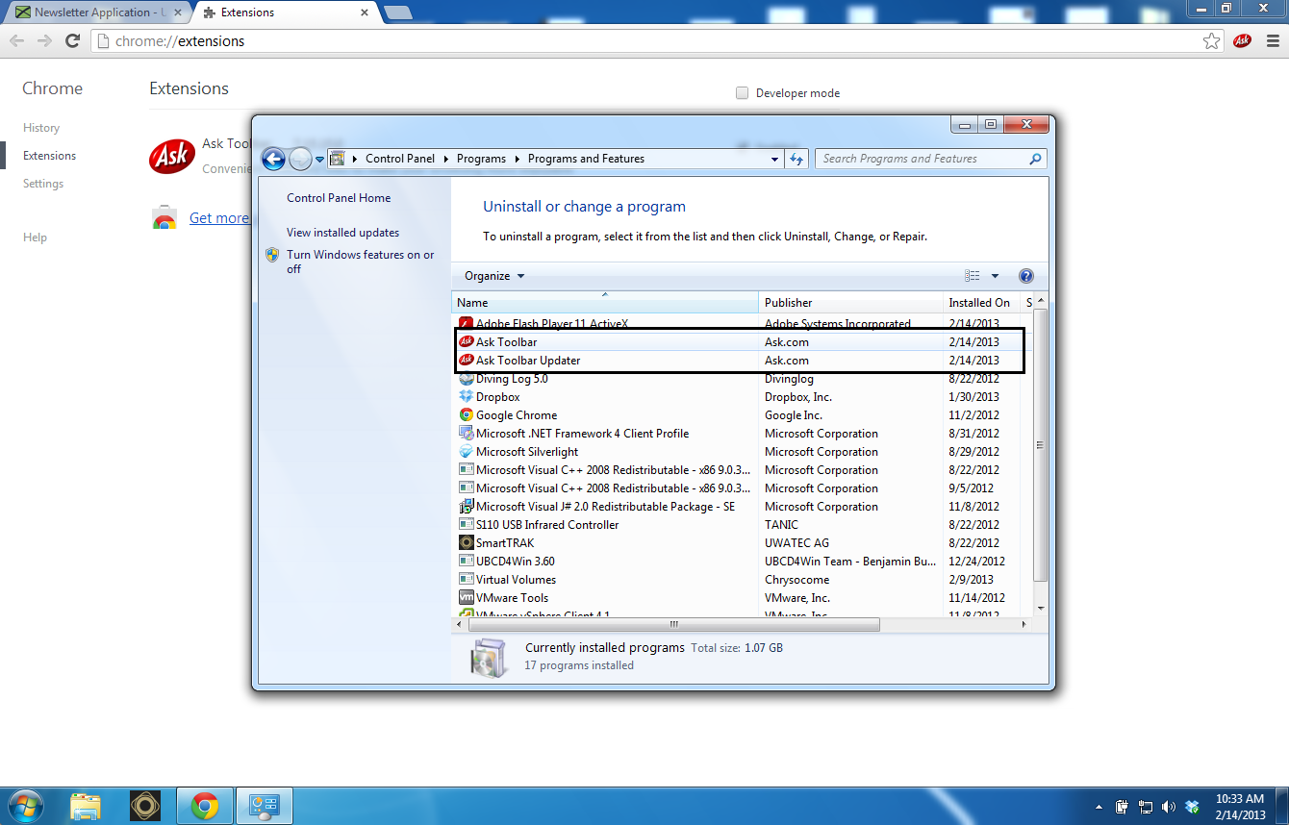Image resolution: width=1289 pixels, height=825 pixels.
Task: Click the Programs breadcrumb
Action: click(481, 160)
